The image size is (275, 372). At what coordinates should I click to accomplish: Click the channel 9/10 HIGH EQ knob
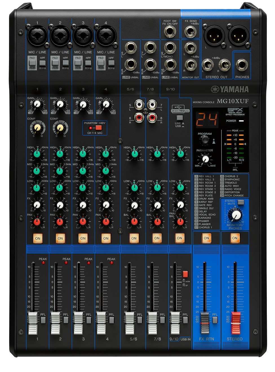coord(180,154)
